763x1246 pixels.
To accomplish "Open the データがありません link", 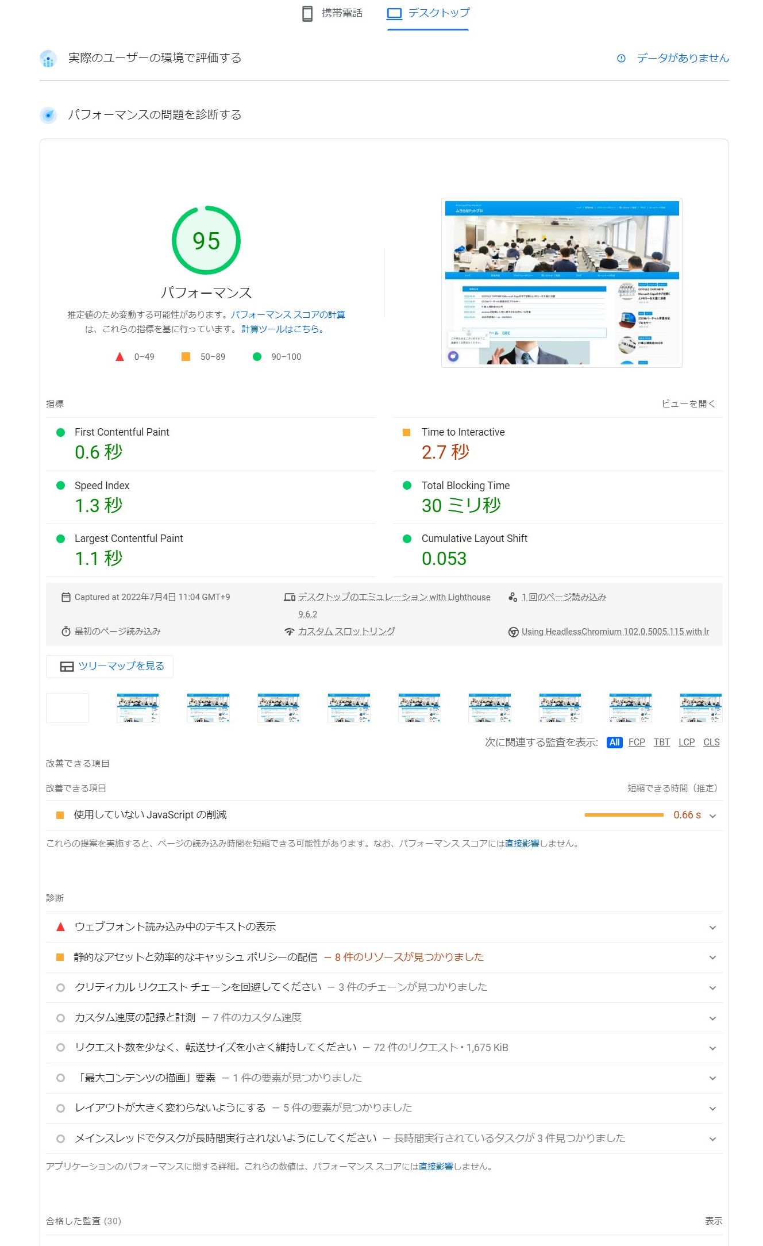I will click(683, 58).
